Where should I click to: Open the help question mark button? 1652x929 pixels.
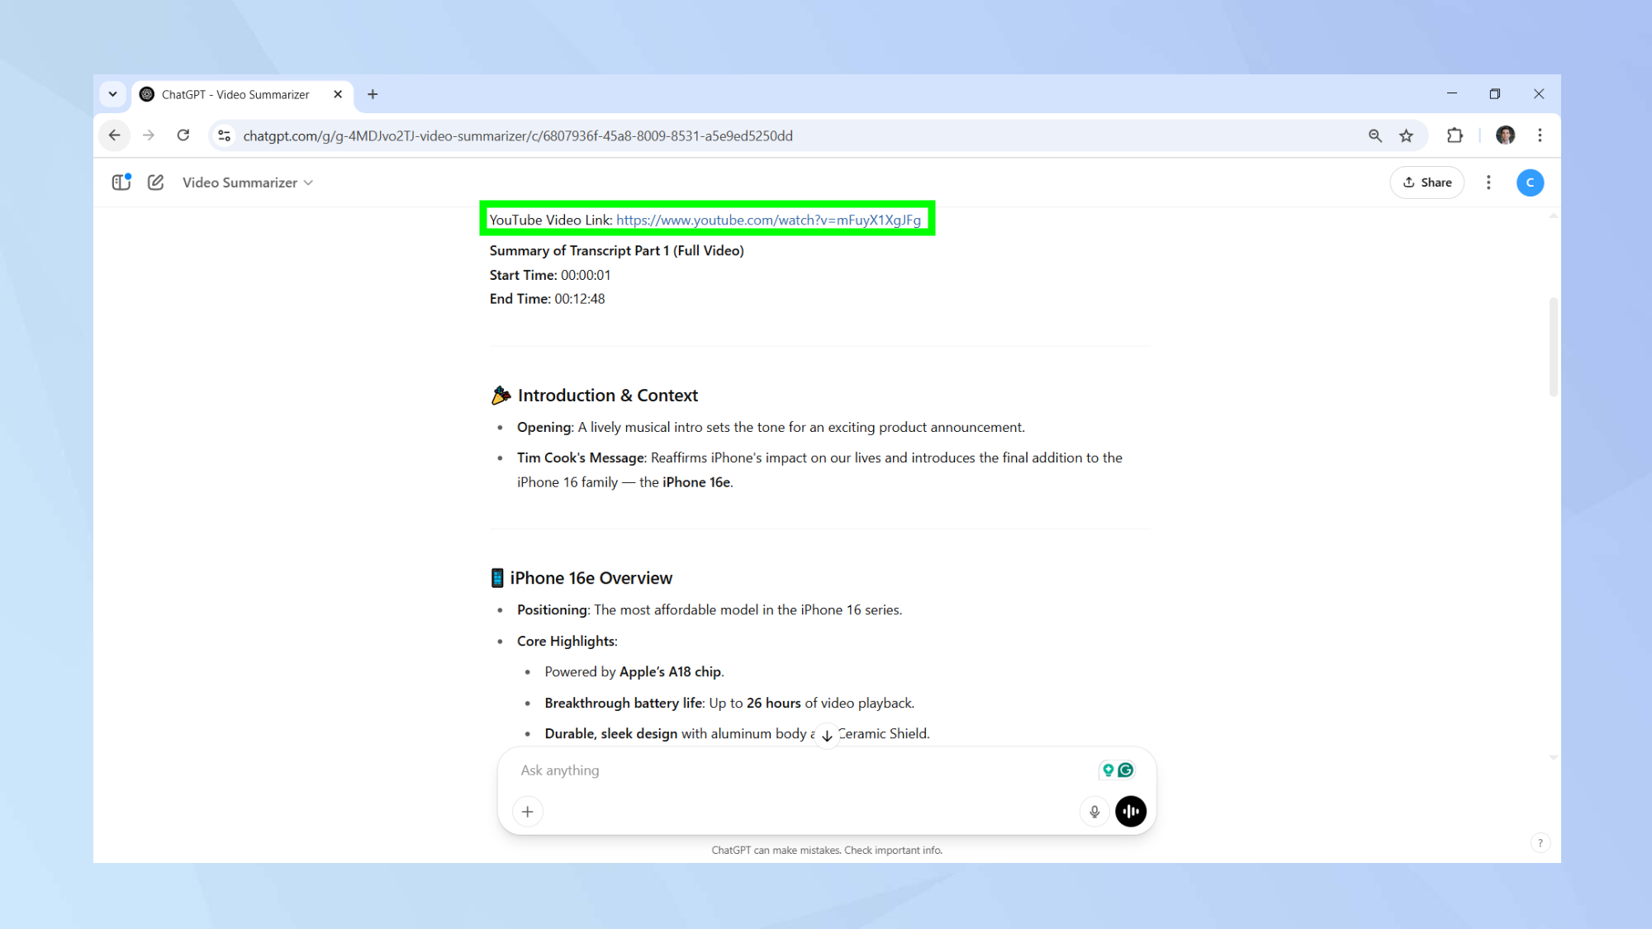point(1540,843)
